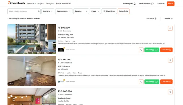The width and height of the screenshot is (183, 105).
Task: Select the R$ 1.370.000 price text
Action: [64, 60]
